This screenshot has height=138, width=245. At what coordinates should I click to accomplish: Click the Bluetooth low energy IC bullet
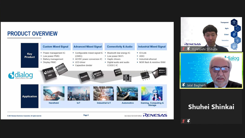pyautogui.click(x=119, y=53)
